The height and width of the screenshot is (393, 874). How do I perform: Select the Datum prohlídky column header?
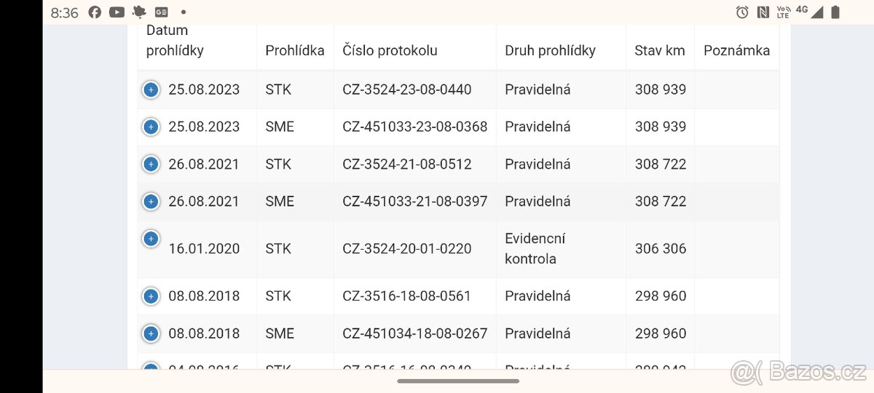[x=175, y=41]
